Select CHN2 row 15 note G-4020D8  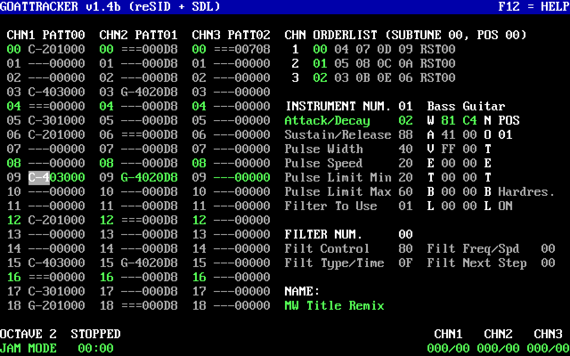[149, 263]
